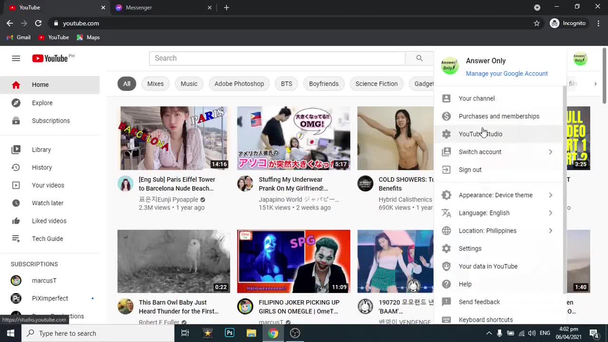Open History in the sidebar
This screenshot has height=342, width=608.
point(50,167)
